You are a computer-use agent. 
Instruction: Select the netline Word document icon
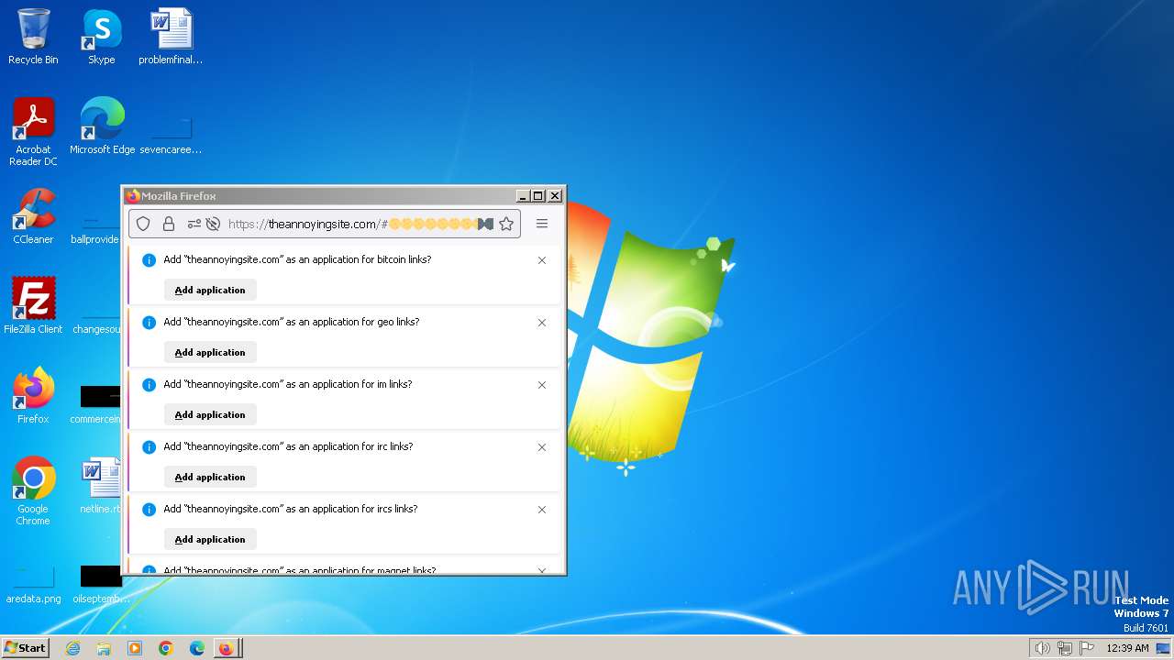pos(101,485)
